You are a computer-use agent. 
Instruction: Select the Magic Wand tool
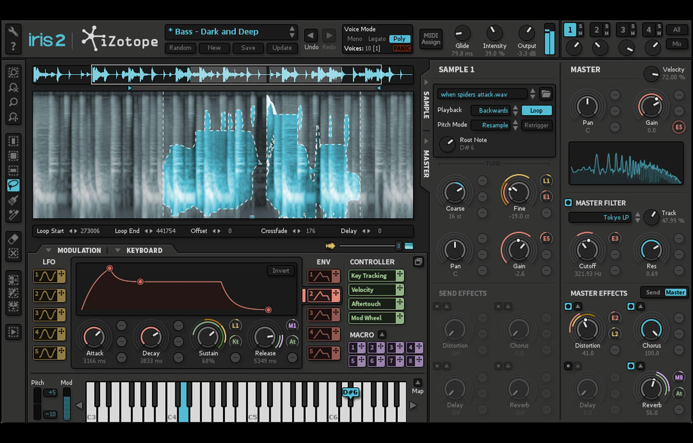click(13, 215)
